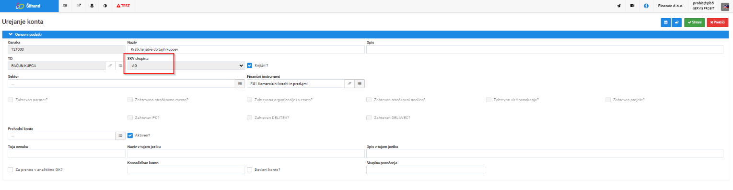Open the Prehodni konto lookup list icon
Screen dimensions: 733x190
120,136
